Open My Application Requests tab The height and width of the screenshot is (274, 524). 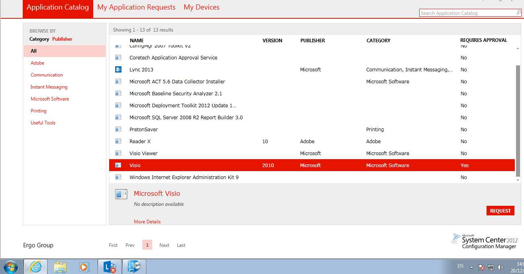(136, 8)
